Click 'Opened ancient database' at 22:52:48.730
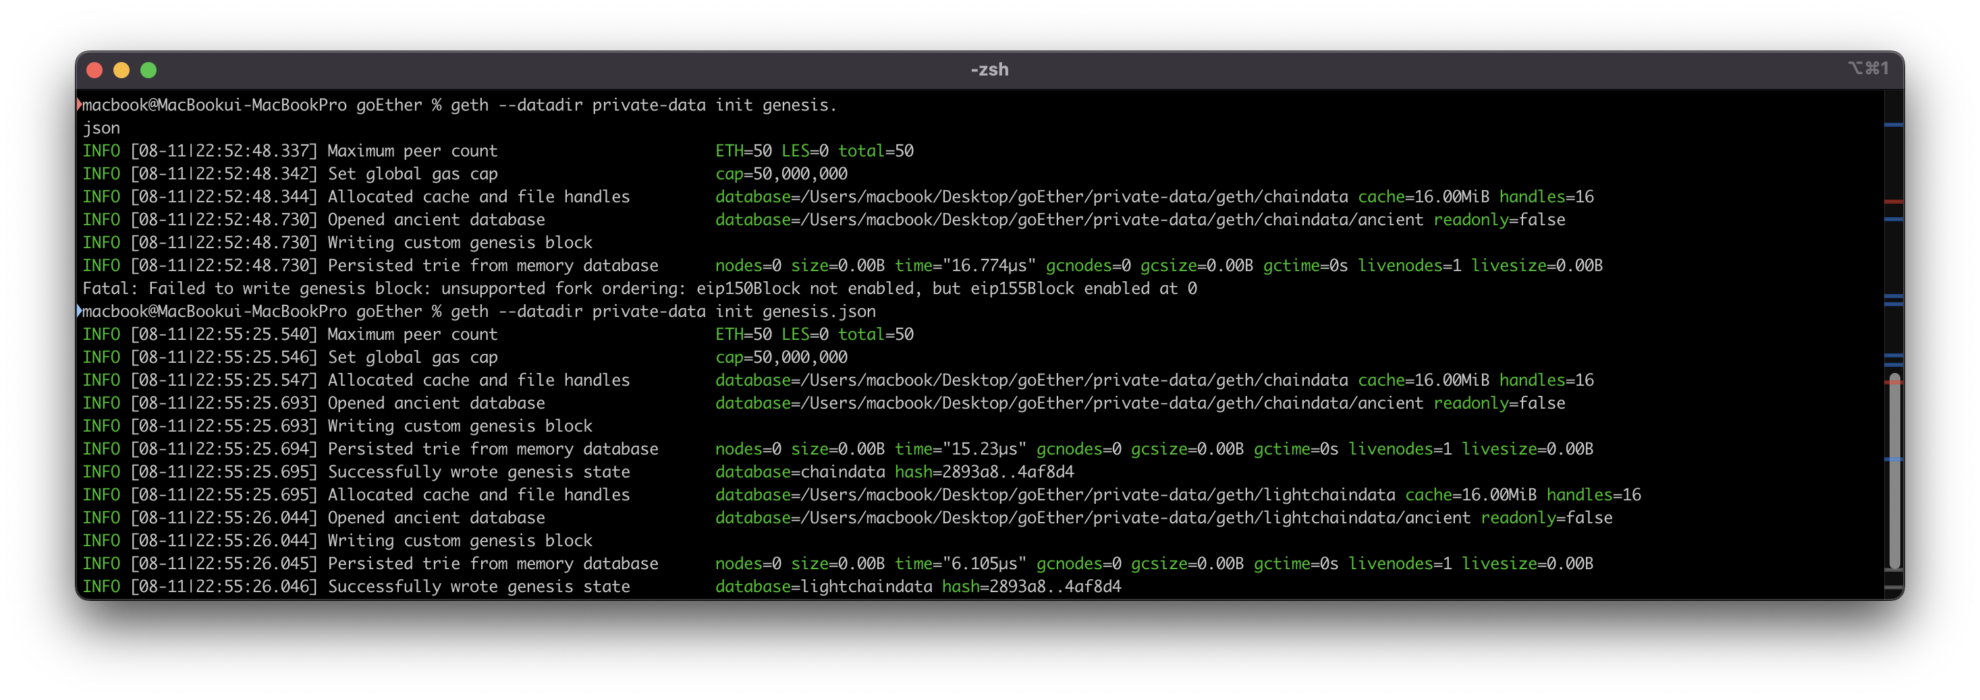This screenshot has height=700, width=1980. [x=436, y=220]
